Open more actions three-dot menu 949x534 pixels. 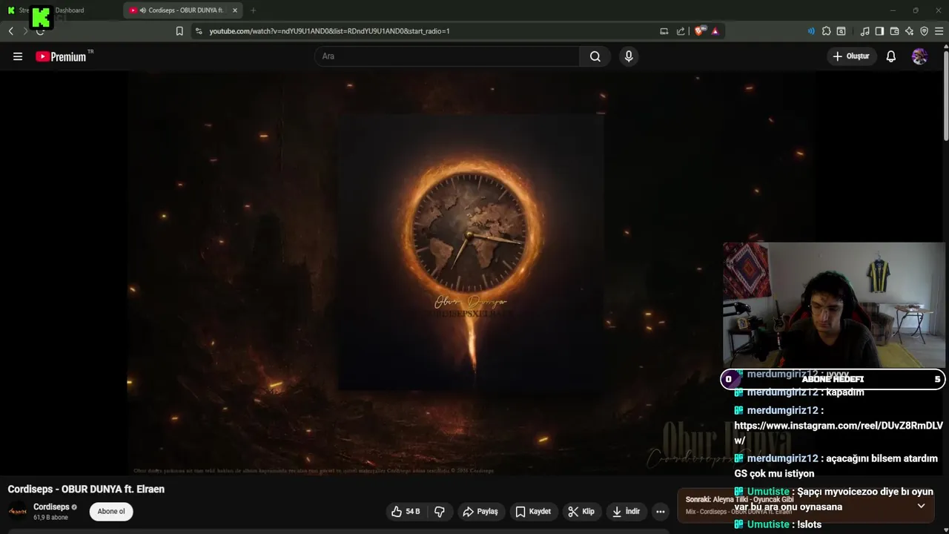pyautogui.click(x=661, y=512)
